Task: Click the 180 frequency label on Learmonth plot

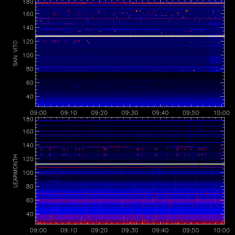Action: click(28, 119)
